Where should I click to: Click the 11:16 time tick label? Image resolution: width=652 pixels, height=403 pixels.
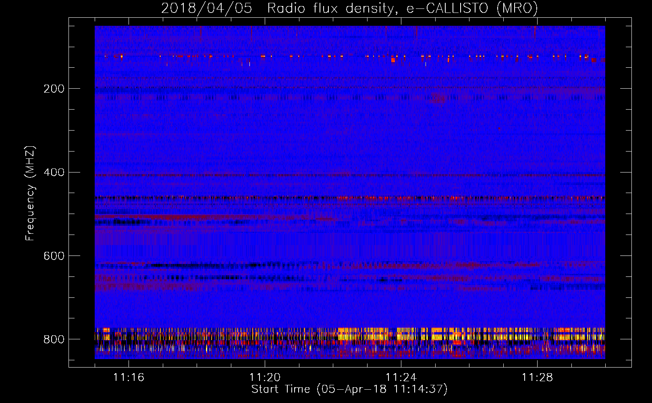[129, 377]
